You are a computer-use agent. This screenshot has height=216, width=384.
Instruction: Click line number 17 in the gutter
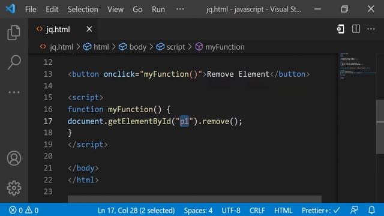click(48, 121)
